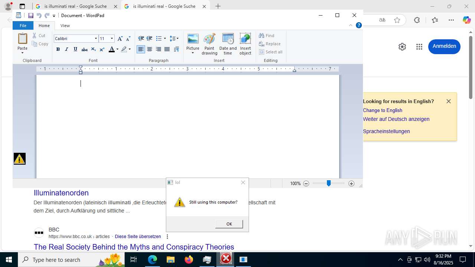Open Google settings gear icon
The image size is (475, 267).
[x=402, y=47]
